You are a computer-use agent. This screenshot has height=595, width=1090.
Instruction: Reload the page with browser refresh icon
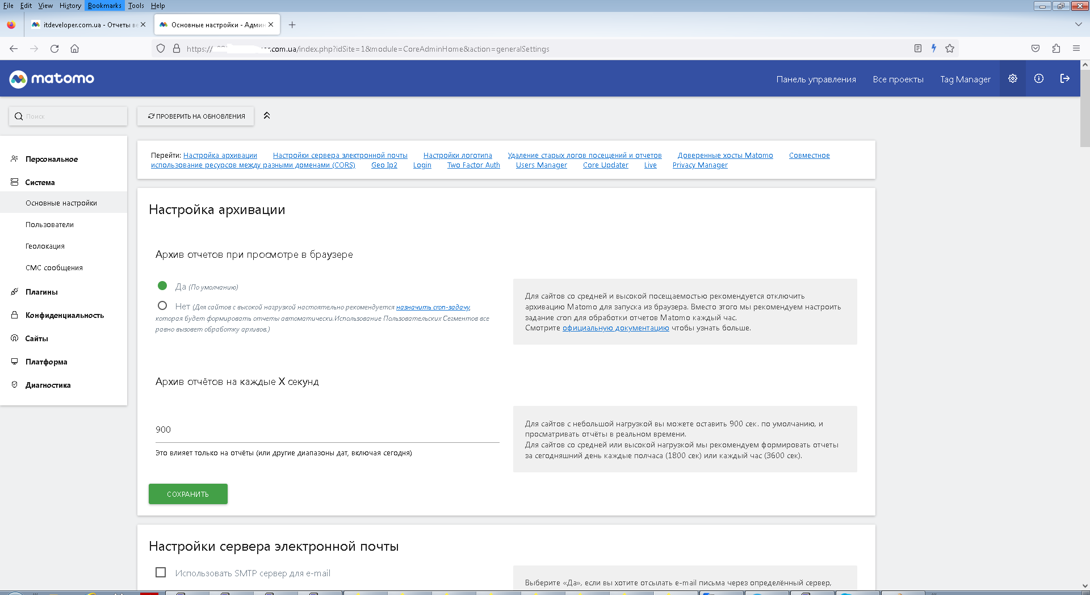(x=54, y=49)
